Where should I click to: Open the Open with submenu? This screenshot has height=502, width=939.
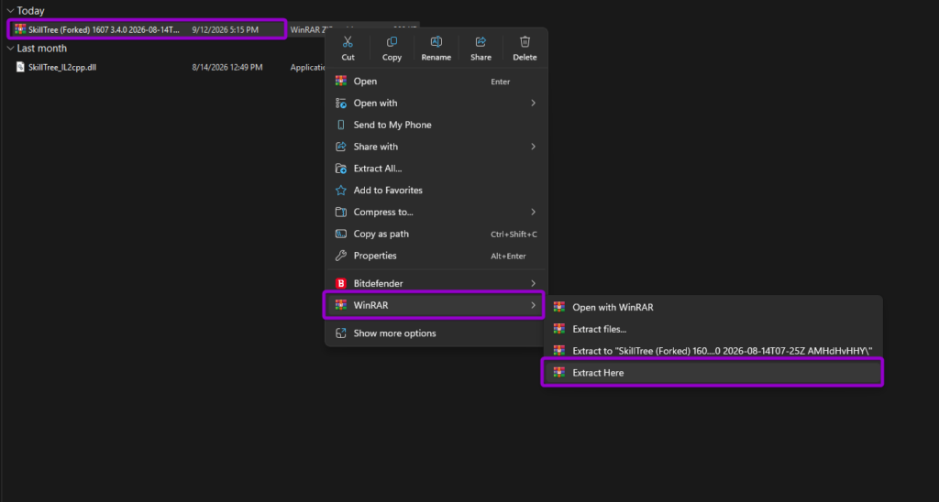pos(436,103)
